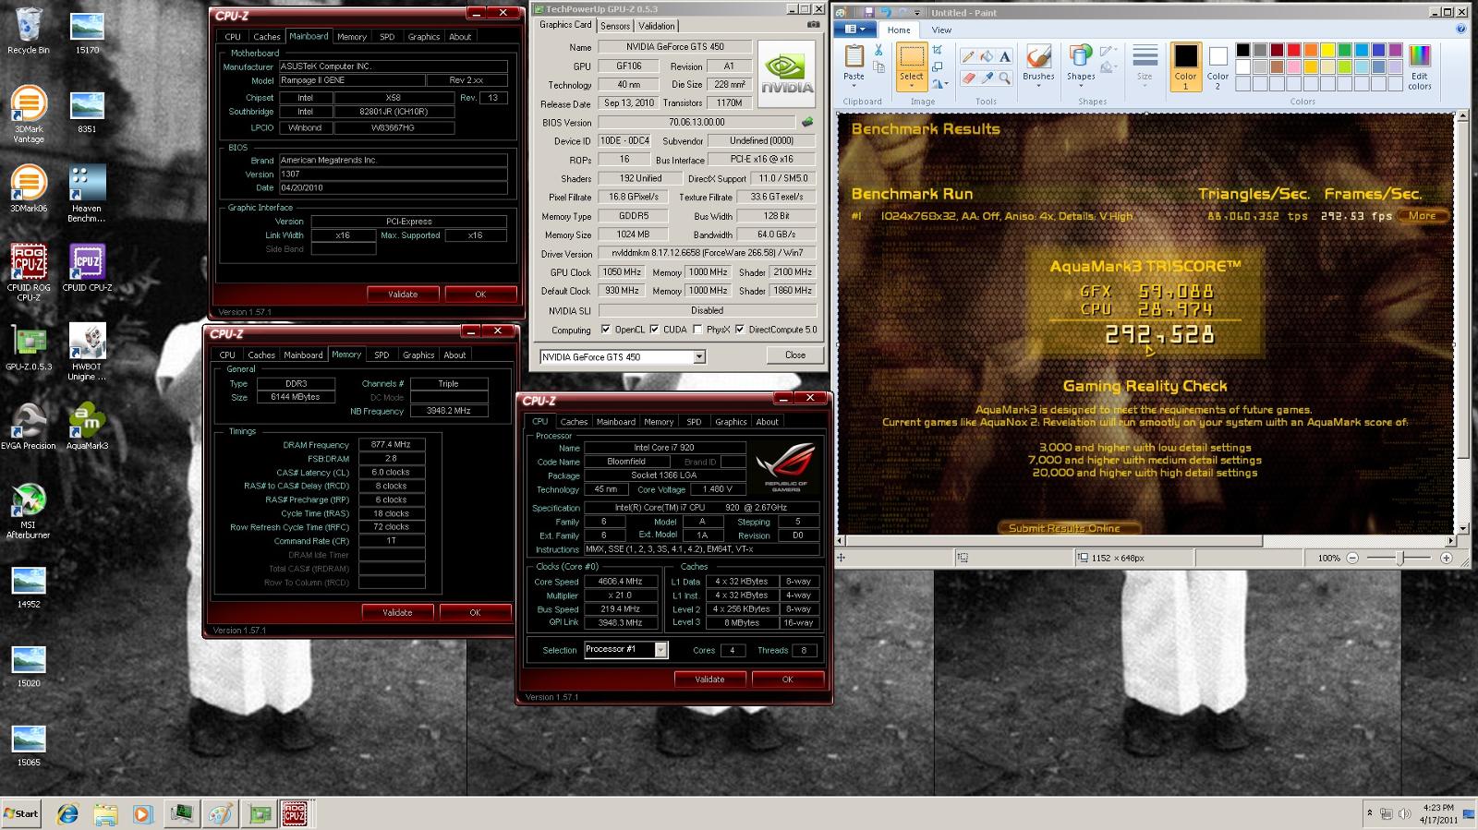The height and width of the screenshot is (830, 1478).
Task: Expand the Paste dropdown arrow in Paint
Action: pyautogui.click(x=854, y=87)
